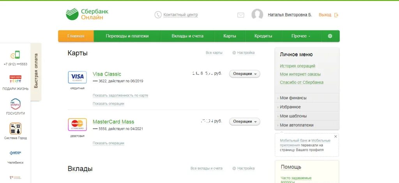The width and height of the screenshot is (399, 183).
Task: Switch to the Карты tab
Action: point(230,36)
